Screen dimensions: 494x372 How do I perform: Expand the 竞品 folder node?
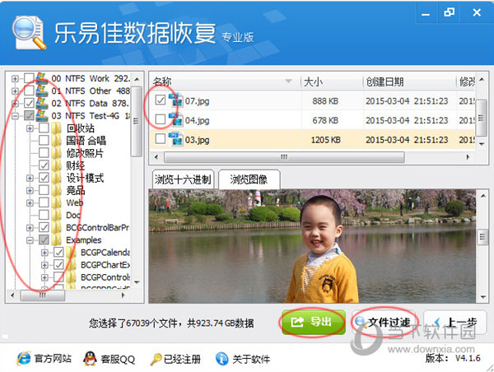30,191
